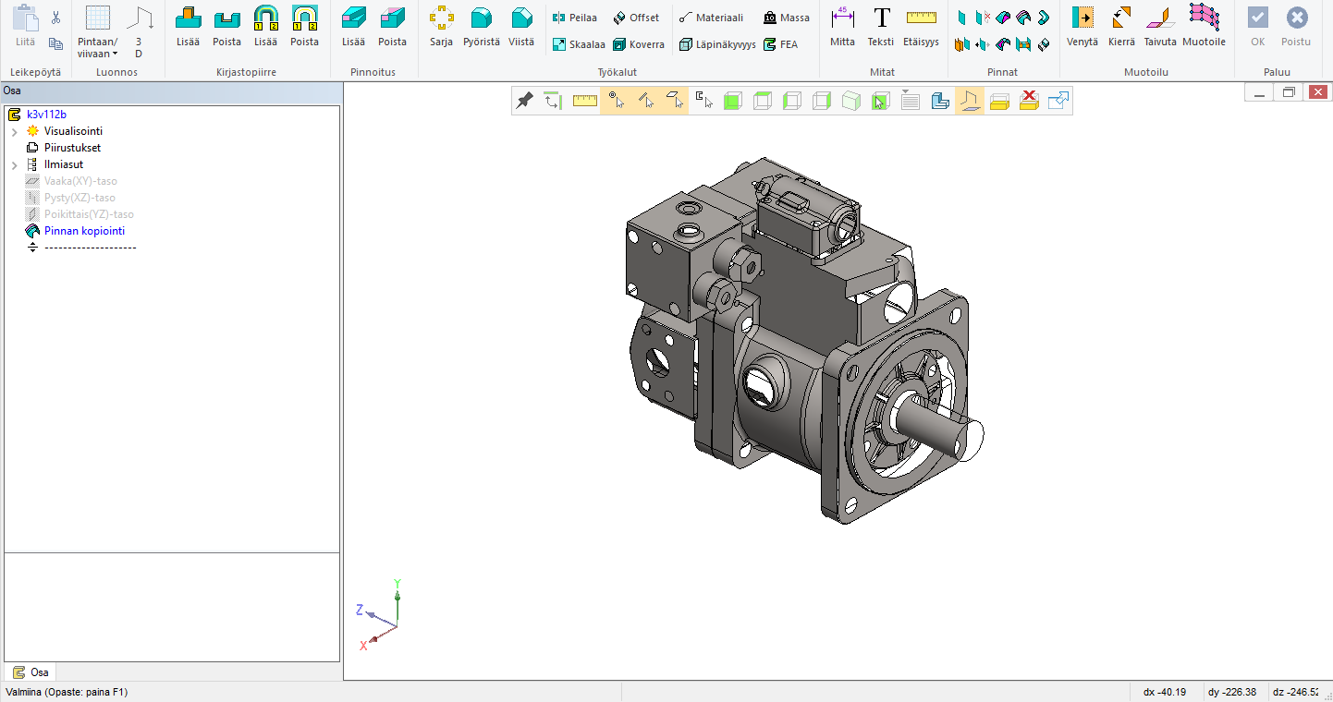The width and height of the screenshot is (1333, 702).
Task: Toggle line selection filter in viewport toolbar
Action: [x=646, y=101]
